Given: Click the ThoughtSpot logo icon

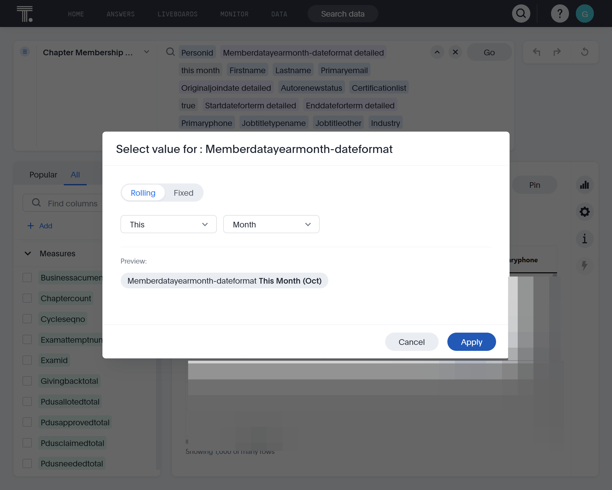Looking at the screenshot, I should pos(25,14).
